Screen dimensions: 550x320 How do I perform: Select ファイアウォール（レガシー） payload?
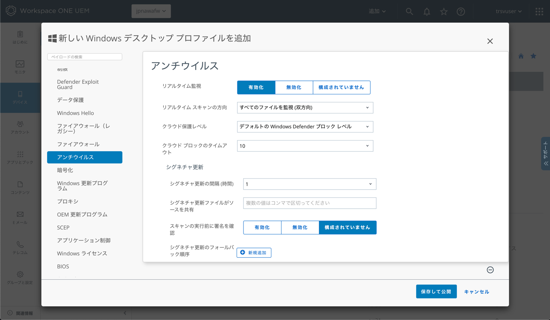click(84, 129)
